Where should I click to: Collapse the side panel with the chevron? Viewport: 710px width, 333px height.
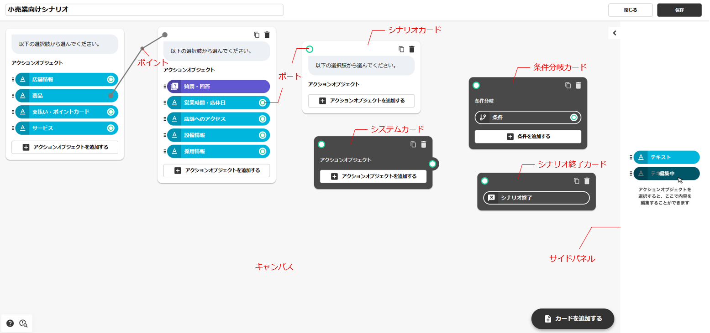pos(614,33)
